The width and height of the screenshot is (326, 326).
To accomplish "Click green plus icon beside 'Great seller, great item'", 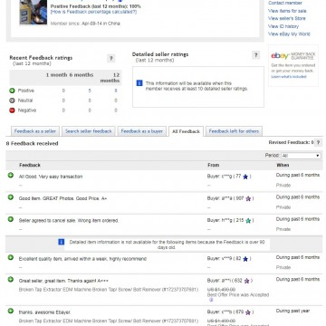I will click(11, 280).
